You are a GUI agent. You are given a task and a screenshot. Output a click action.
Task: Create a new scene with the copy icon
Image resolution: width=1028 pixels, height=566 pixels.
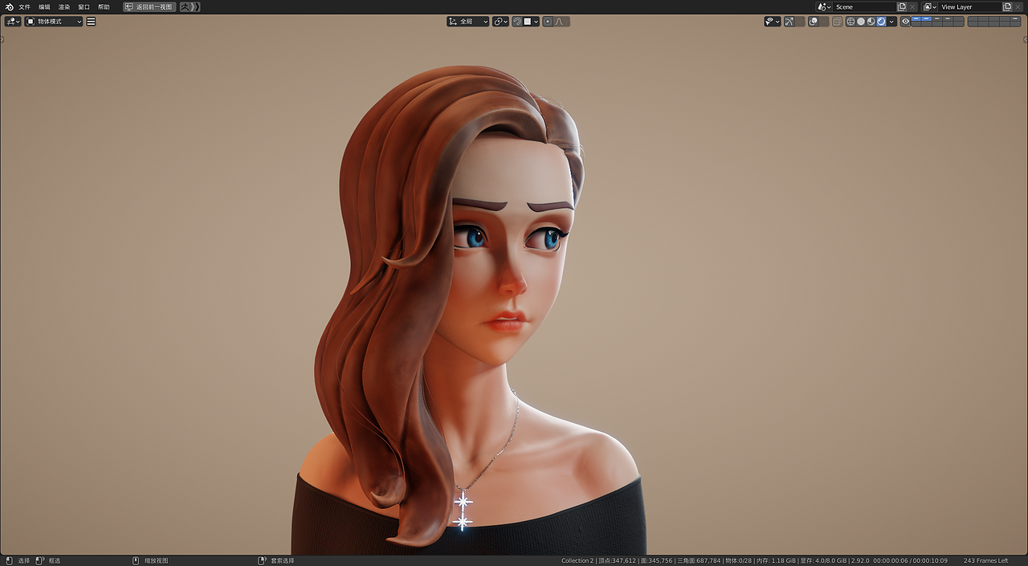point(902,6)
